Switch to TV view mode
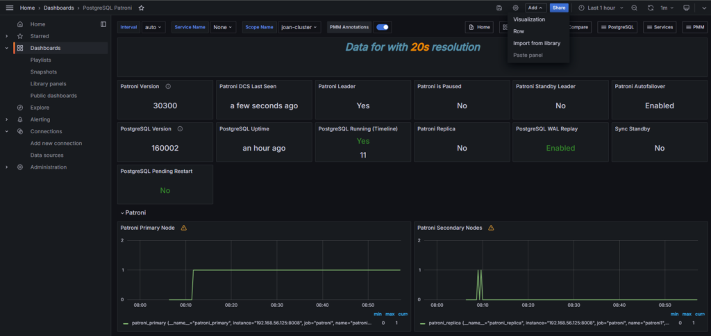This screenshot has width=711, height=336. click(x=687, y=8)
